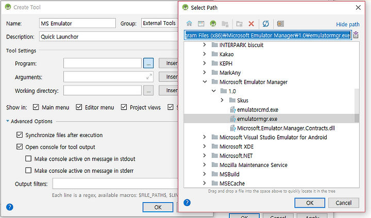The height and width of the screenshot is (218, 371).
Task: Refresh the file tree
Action: [x=266, y=24]
